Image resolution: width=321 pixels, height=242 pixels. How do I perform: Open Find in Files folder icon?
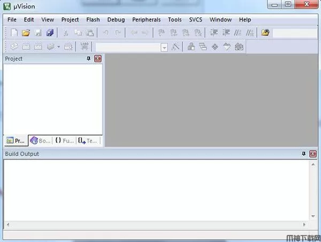pyautogui.click(x=265, y=33)
